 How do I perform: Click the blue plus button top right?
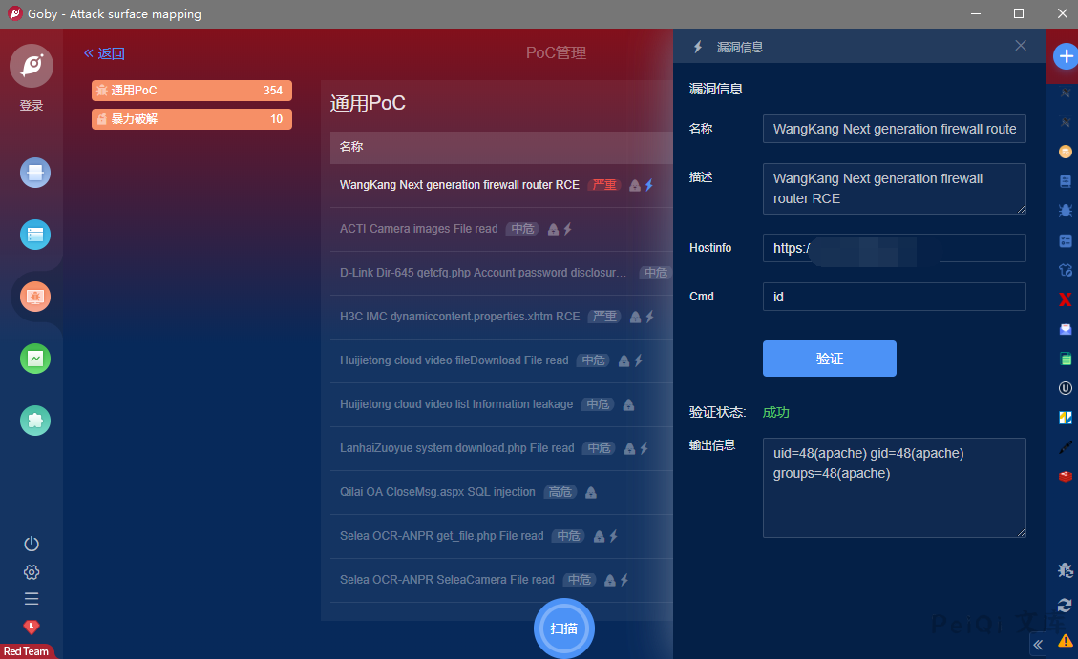tap(1066, 56)
